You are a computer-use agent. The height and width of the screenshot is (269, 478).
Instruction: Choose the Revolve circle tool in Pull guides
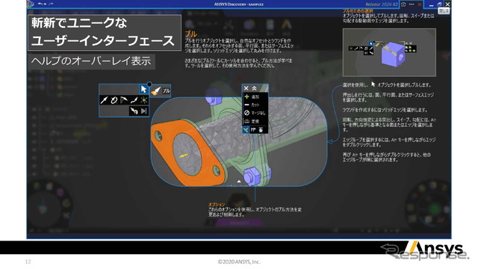point(114,100)
